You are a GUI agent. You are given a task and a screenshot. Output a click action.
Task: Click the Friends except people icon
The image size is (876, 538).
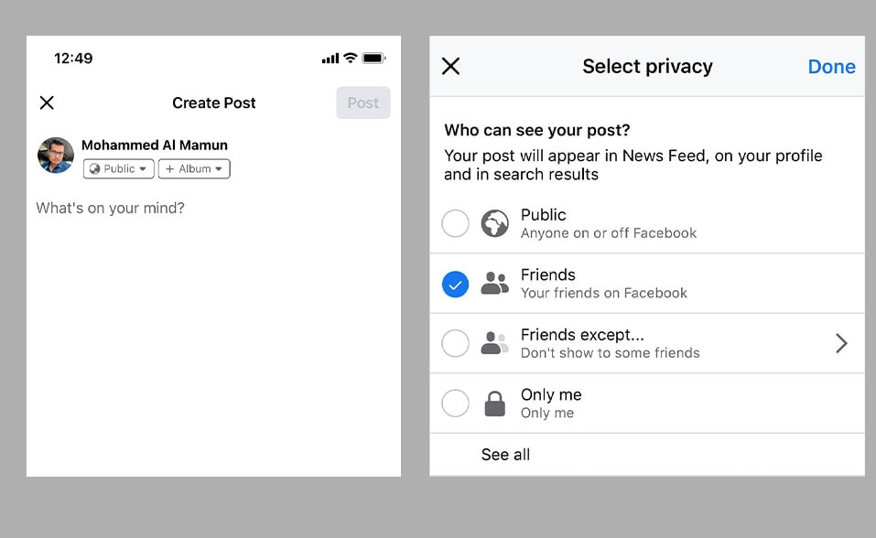pos(494,343)
